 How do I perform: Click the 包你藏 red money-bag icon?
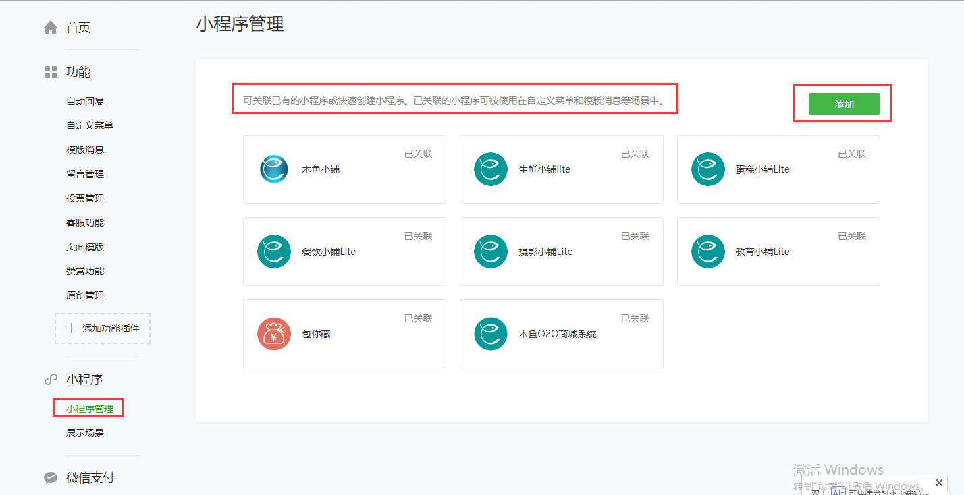pos(274,334)
